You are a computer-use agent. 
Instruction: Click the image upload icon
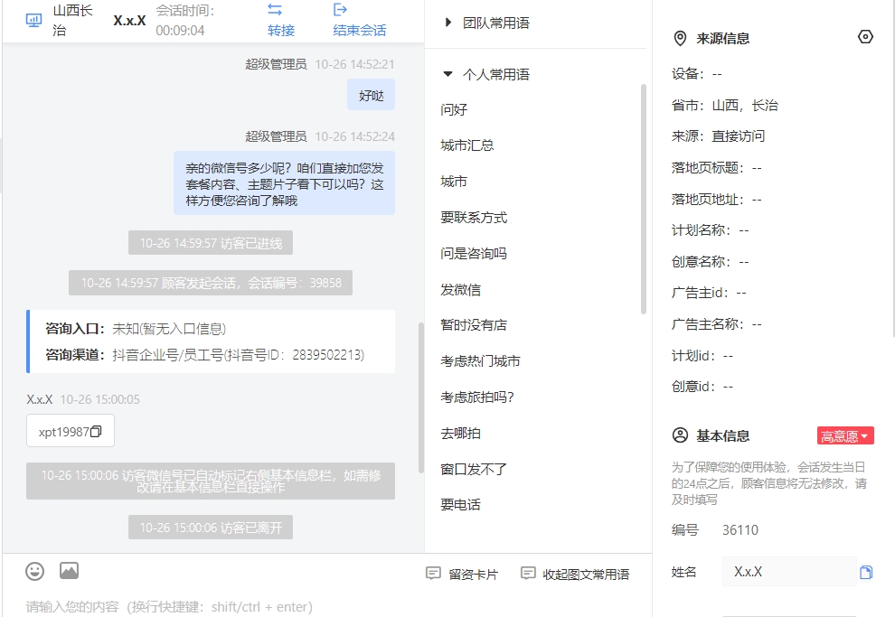[x=69, y=571]
